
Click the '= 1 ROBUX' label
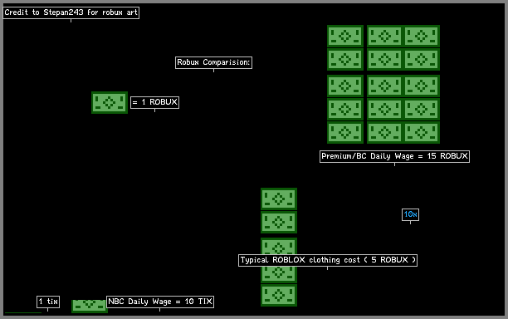tap(155, 102)
